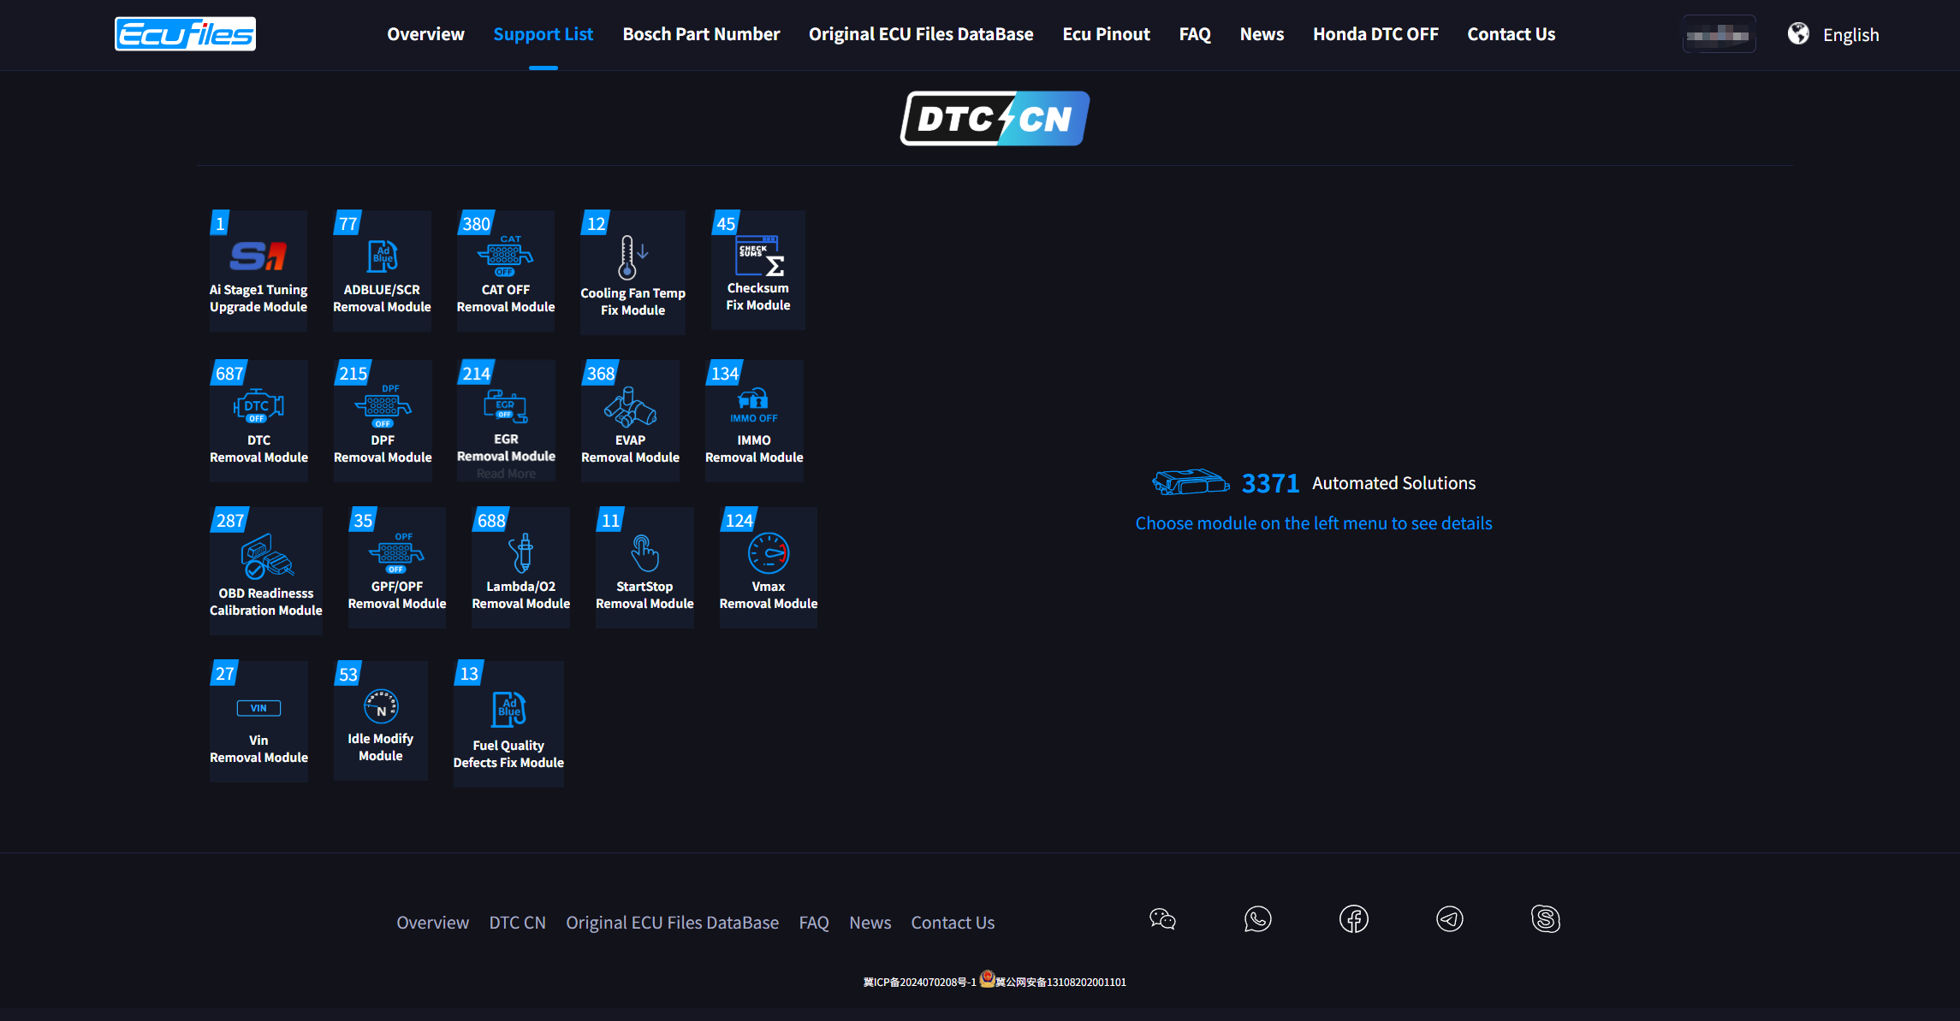Open Contact Us in top navigation
Screen dimensions: 1960x1021
point(1512,34)
